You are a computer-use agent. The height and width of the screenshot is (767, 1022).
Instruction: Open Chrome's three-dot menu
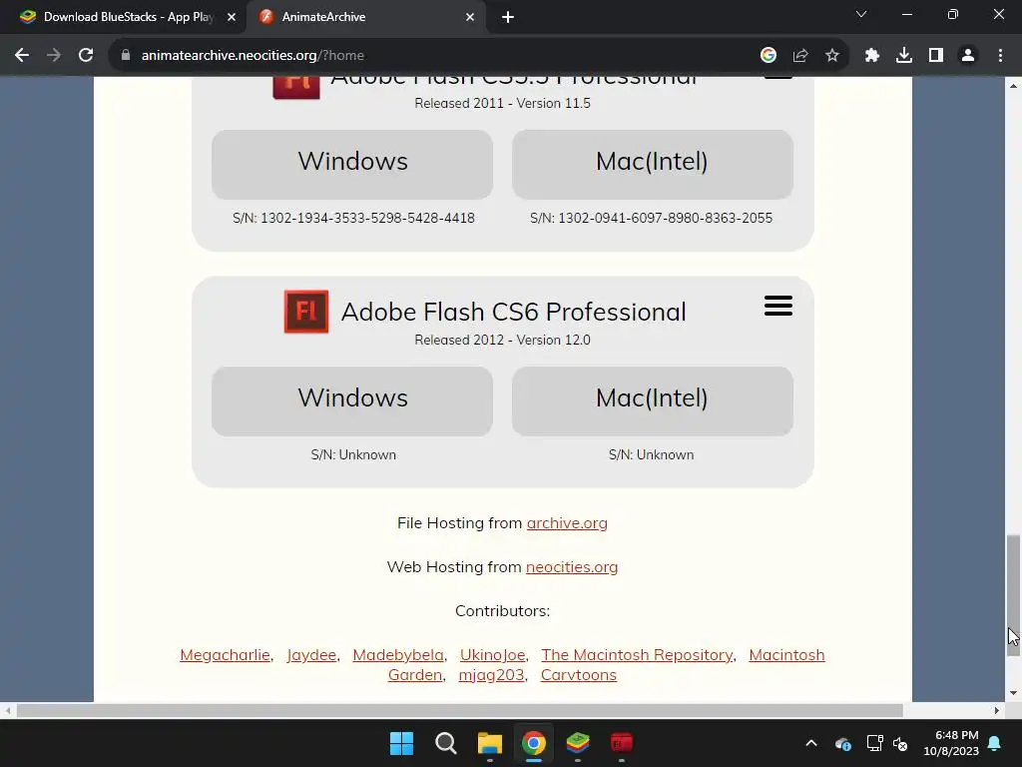1000,56
